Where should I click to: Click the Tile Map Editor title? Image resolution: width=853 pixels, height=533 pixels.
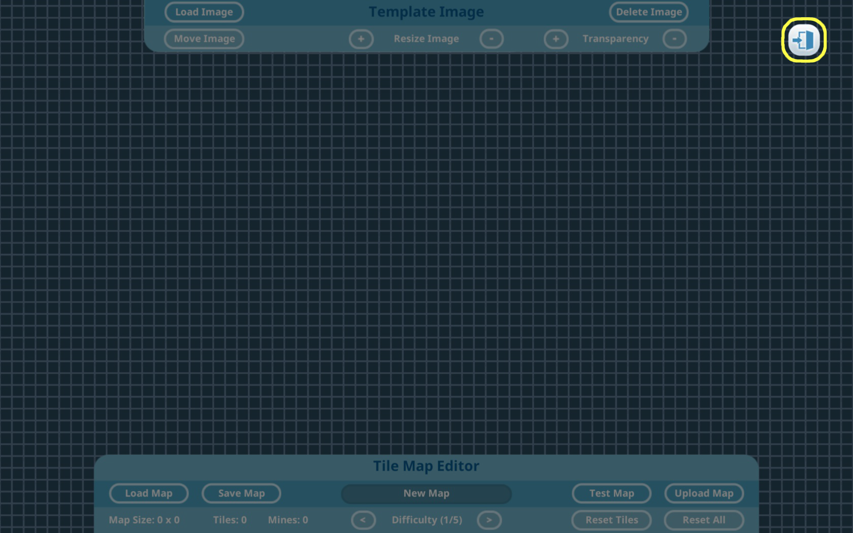[x=426, y=466]
